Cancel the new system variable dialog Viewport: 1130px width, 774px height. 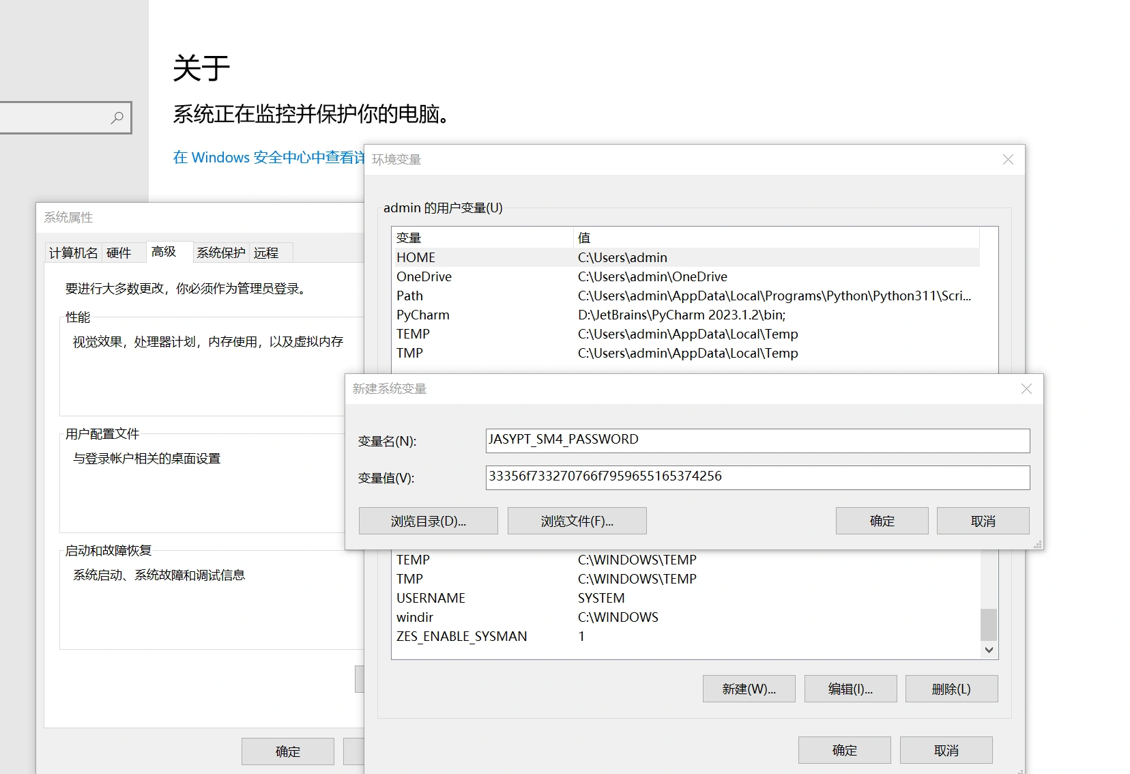coord(982,521)
